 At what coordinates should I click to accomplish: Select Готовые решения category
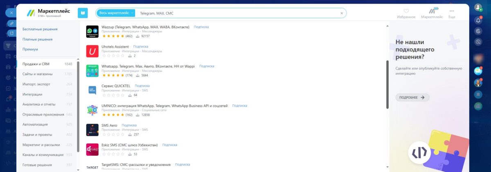47,165
